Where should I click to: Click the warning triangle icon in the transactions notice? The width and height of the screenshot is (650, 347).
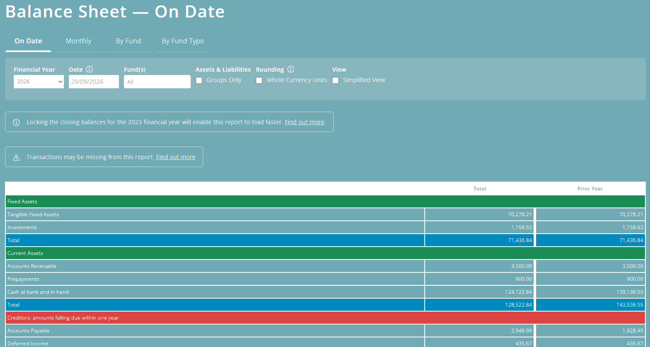(16, 157)
